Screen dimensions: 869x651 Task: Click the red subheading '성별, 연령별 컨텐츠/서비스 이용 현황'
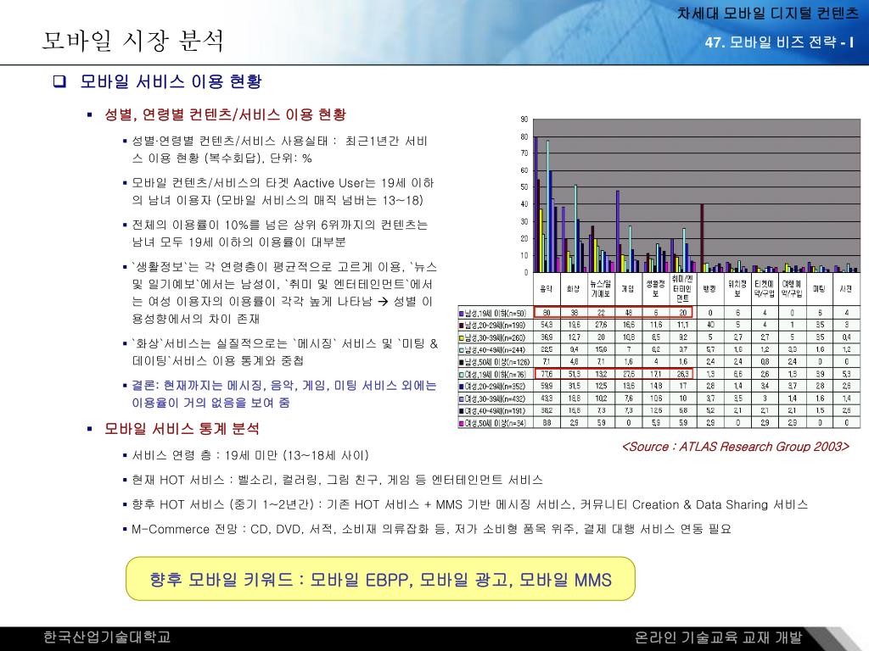[x=225, y=114]
